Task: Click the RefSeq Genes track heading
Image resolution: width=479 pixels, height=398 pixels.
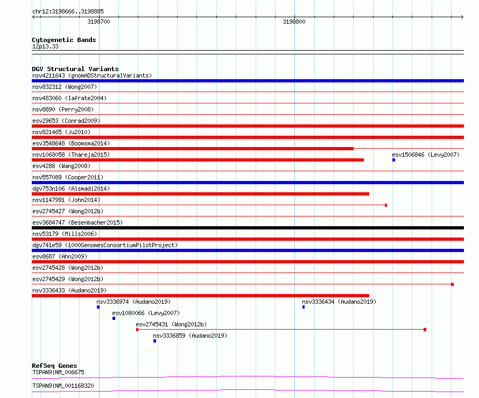Action: point(54,366)
